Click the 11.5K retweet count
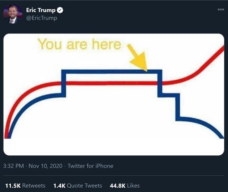The height and width of the screenshot is (192, 228). point(12,186)
